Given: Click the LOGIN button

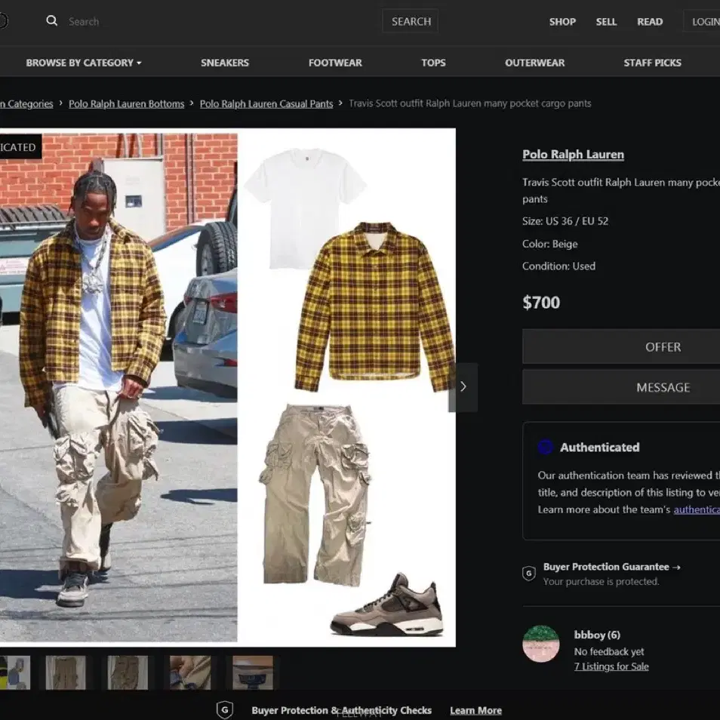Looking at the screenshot, I should (x=703, y=22).
